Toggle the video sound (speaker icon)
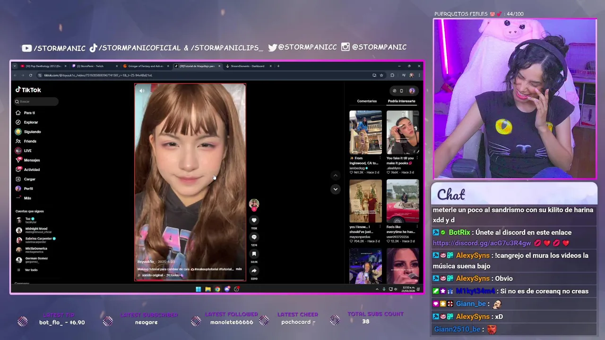 [142, 91]
